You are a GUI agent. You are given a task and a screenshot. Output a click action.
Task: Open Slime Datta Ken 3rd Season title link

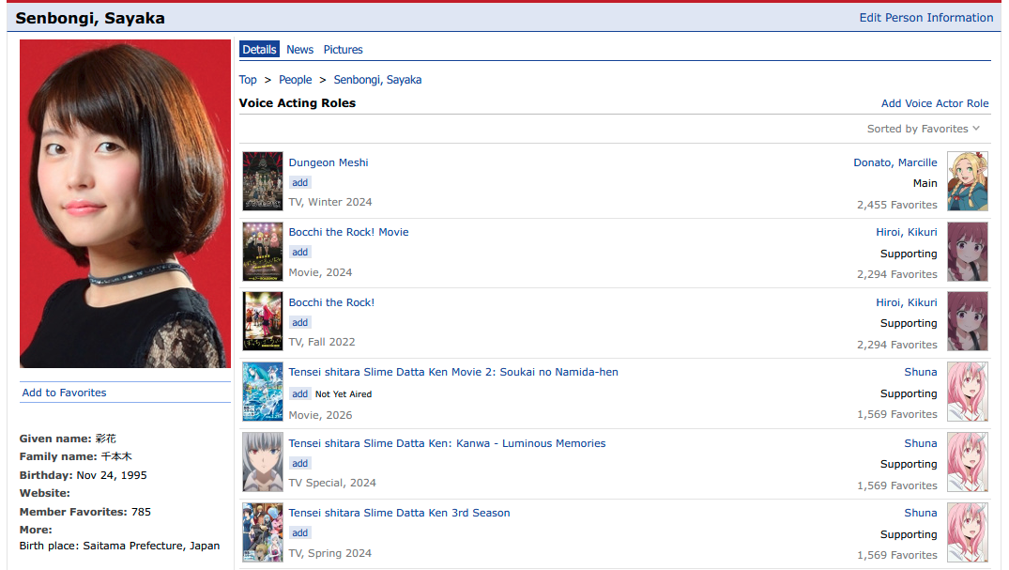pyautogui.click(x=399, y=513)
